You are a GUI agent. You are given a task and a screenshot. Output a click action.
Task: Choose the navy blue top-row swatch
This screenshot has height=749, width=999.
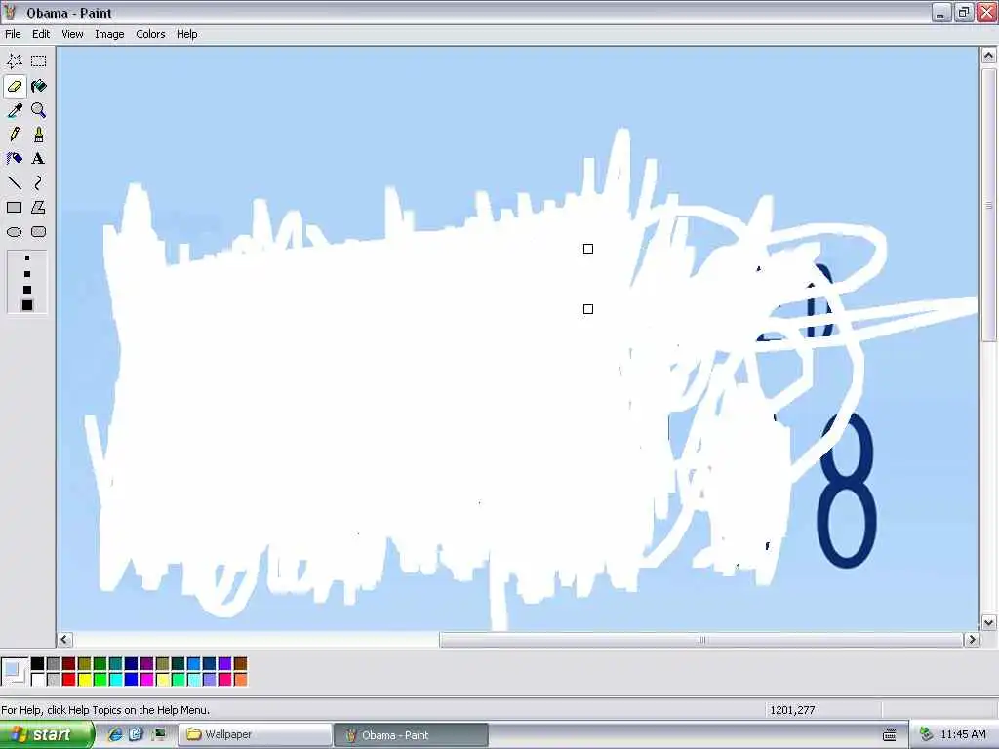click(x=132, y=663)
